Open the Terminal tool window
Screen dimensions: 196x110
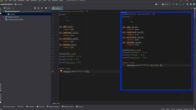tap(40, 107)
